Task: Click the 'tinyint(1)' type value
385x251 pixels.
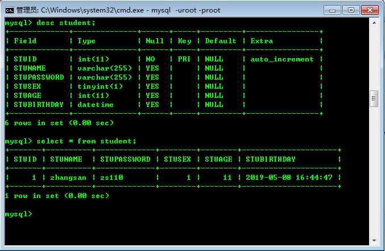Action: point(100,87)
